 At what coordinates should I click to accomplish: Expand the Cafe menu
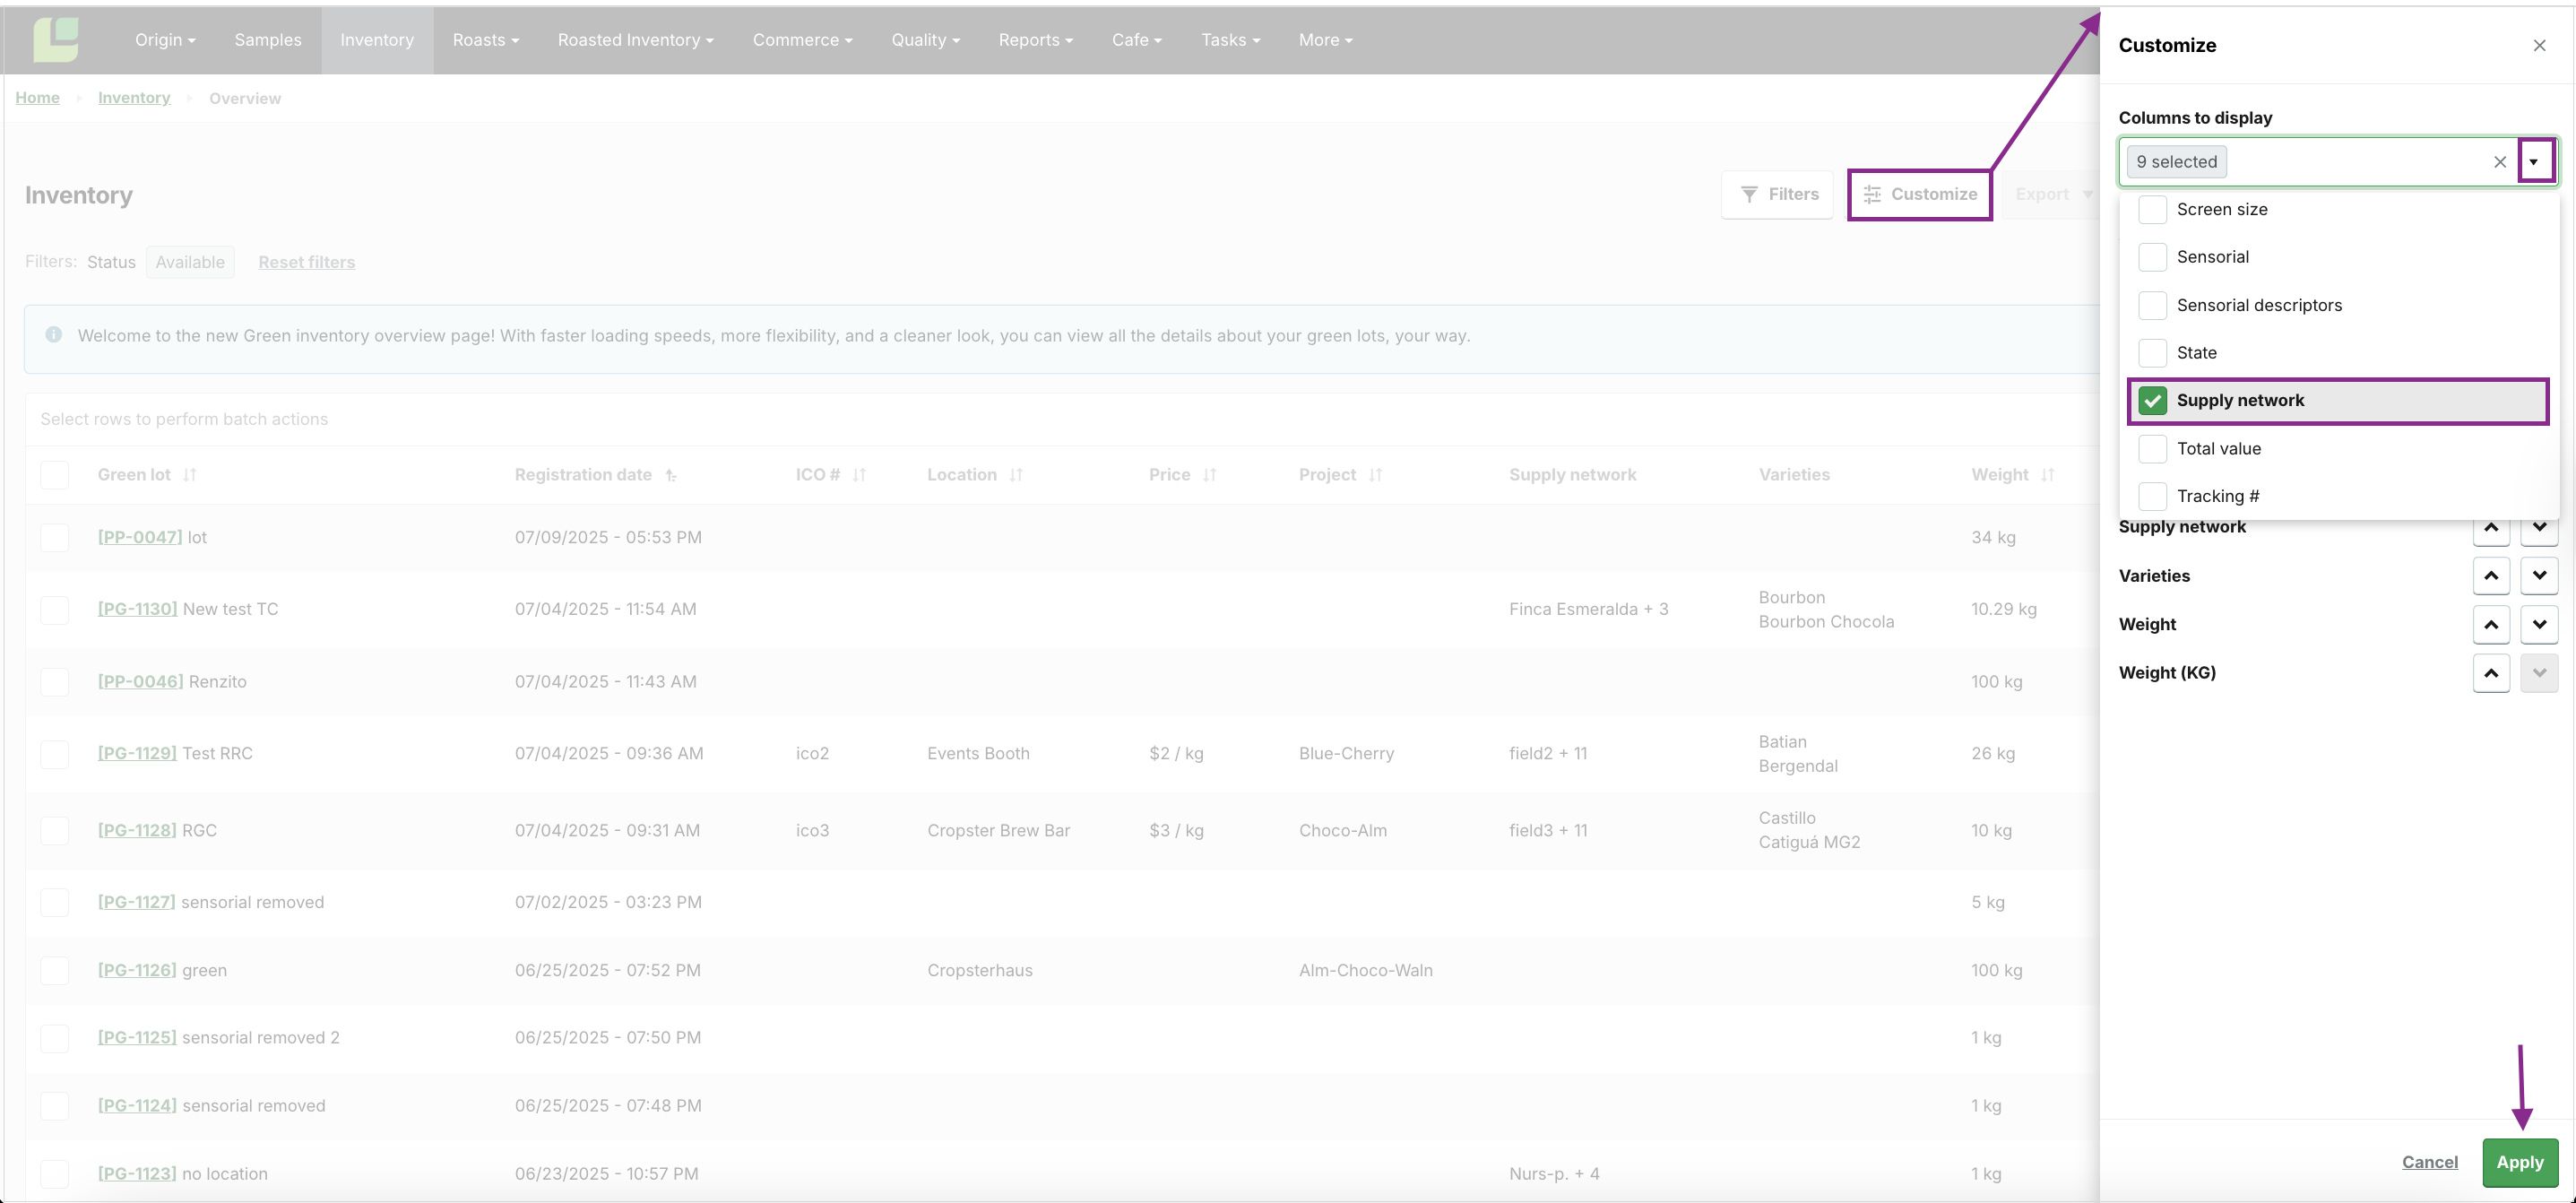1136,40
